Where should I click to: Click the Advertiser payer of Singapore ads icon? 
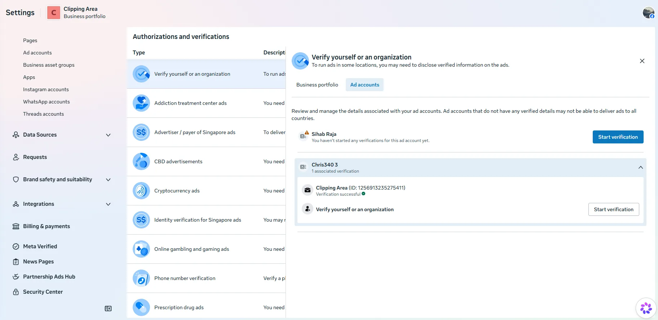[x=141, y=132]
